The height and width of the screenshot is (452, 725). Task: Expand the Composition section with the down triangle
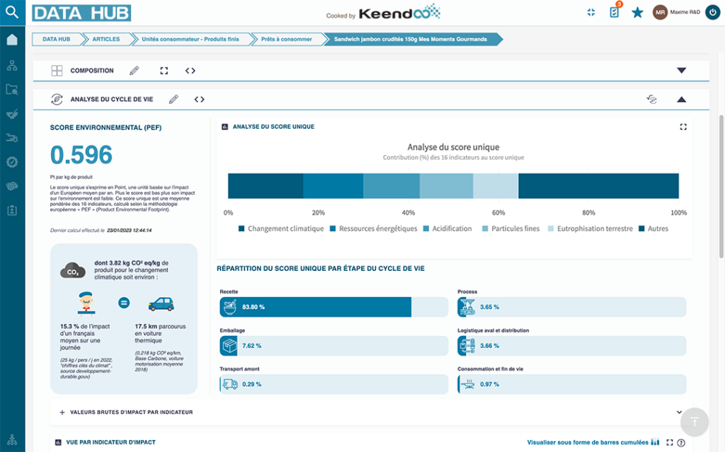click(x=682, y=71)
